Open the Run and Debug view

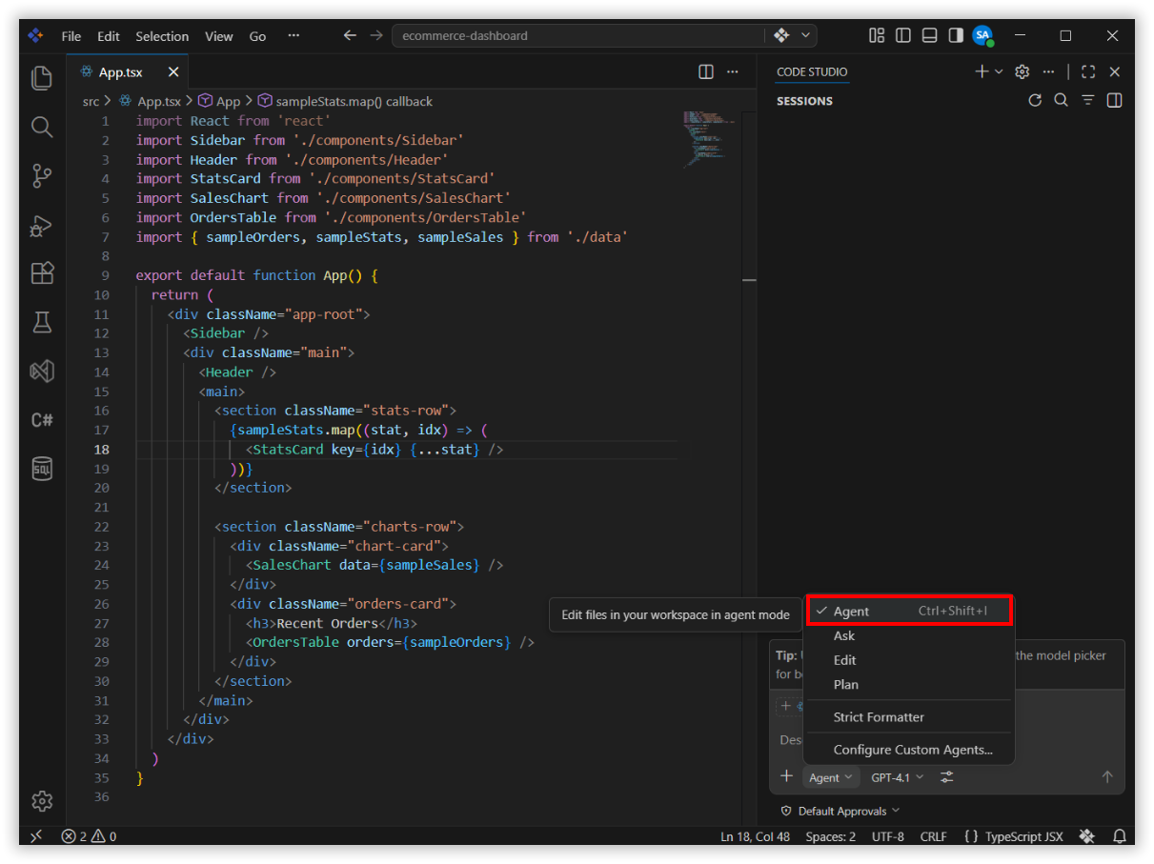pos(42,225)
